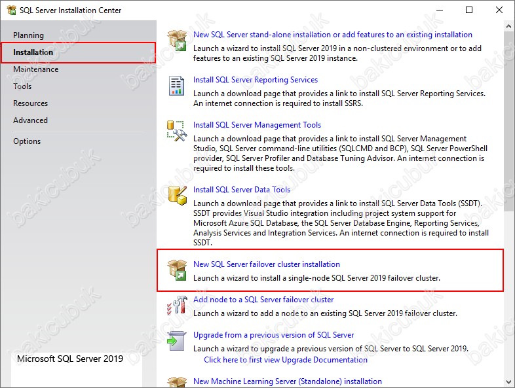This screenshot has height=388, width=515.
Task: Click the 'Microsoft SQL Server 2019' label
Action: pos(70,359)
